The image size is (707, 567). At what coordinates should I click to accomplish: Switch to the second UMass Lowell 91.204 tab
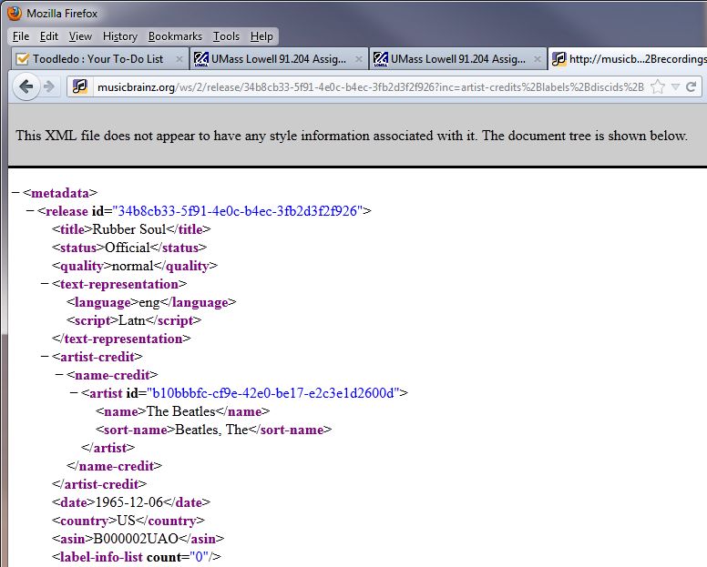(458, 59)
